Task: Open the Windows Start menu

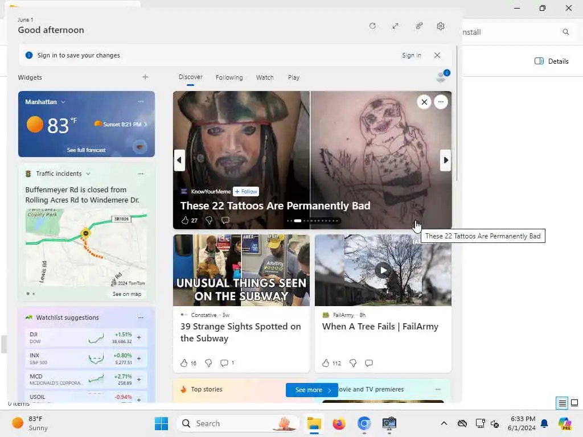Action: click(x=161, y=423)
